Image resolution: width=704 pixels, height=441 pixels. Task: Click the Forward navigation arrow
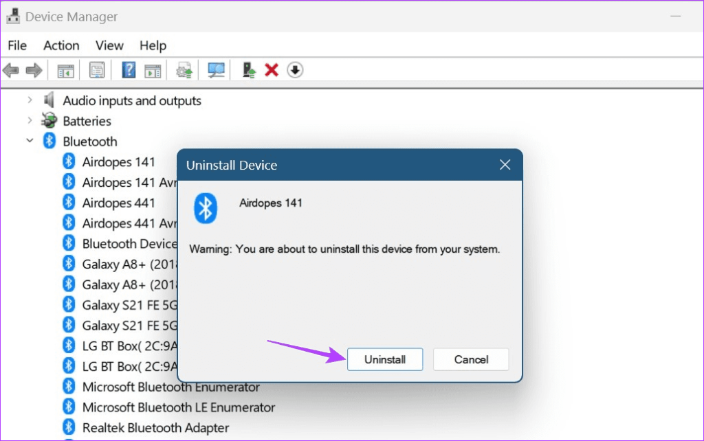click(x=33, y=69)
